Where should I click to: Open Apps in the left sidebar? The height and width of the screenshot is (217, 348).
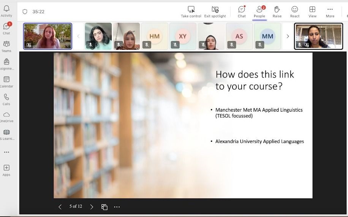pos(6,170)
